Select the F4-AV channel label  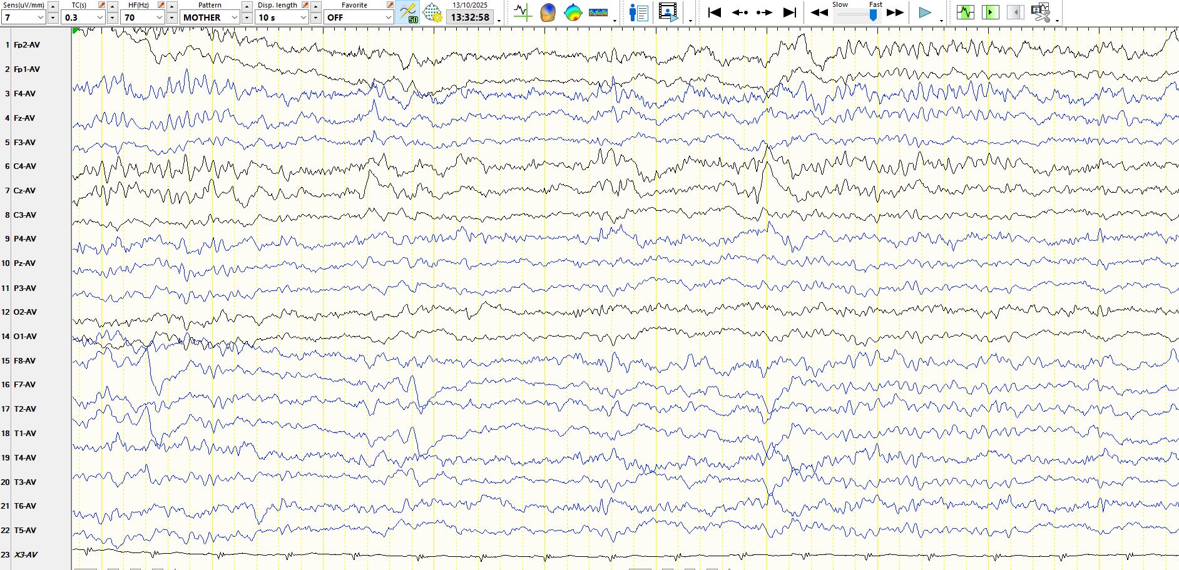[x=25, y=94]
